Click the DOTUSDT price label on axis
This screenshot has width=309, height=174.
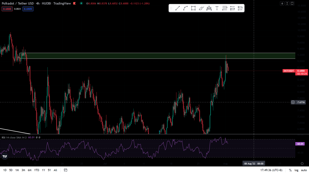(x=289, y=71)
